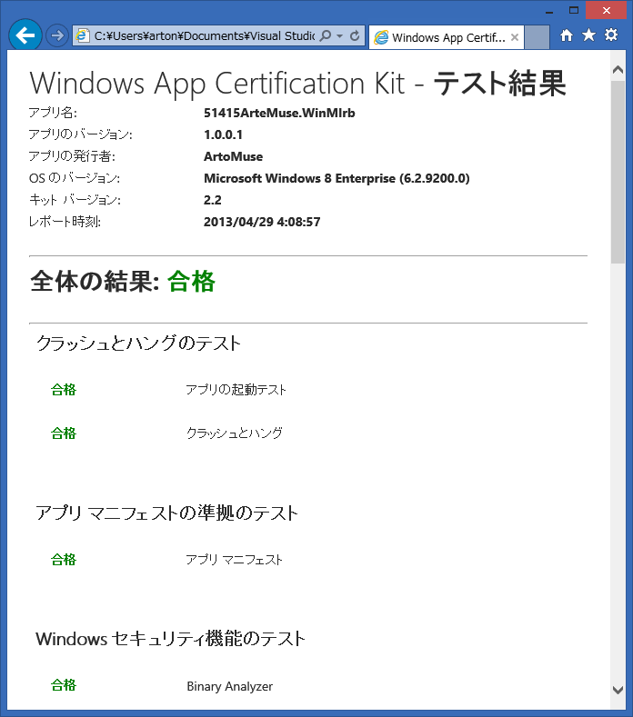Close the Windows App Certif... tab
Image resolution: width=633 pixels, height=717 pixels.
tap(515, 37)
